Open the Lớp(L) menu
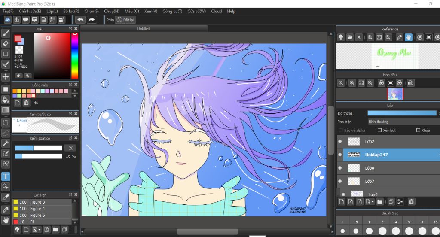The width and height of the screenshot is (440, 237). coord(52,11)
